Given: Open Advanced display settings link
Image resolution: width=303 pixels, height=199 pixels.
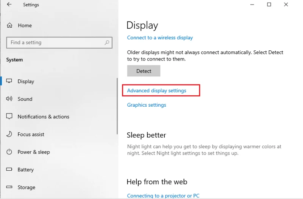Looking at the screenshot, I should [156, 90].
